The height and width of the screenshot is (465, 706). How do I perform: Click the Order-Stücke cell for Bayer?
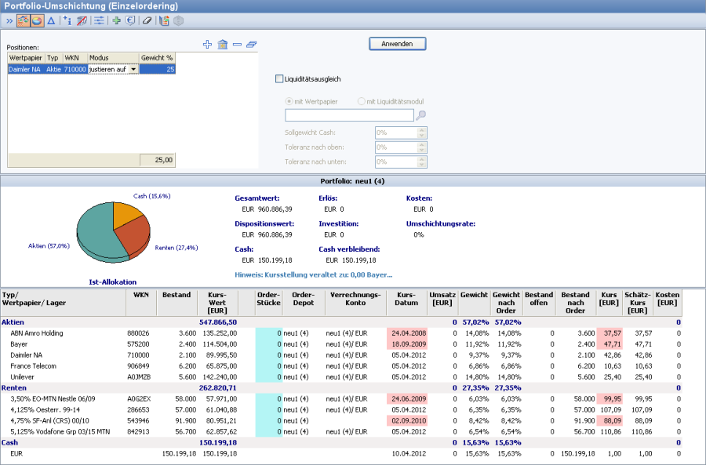pos(268,343)
